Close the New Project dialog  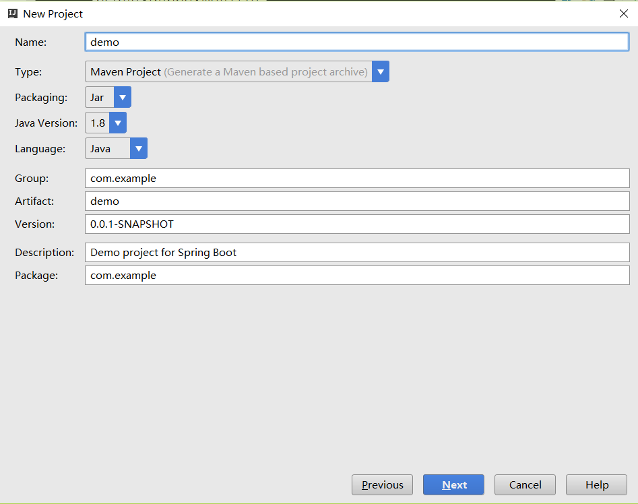pos(624,13)
